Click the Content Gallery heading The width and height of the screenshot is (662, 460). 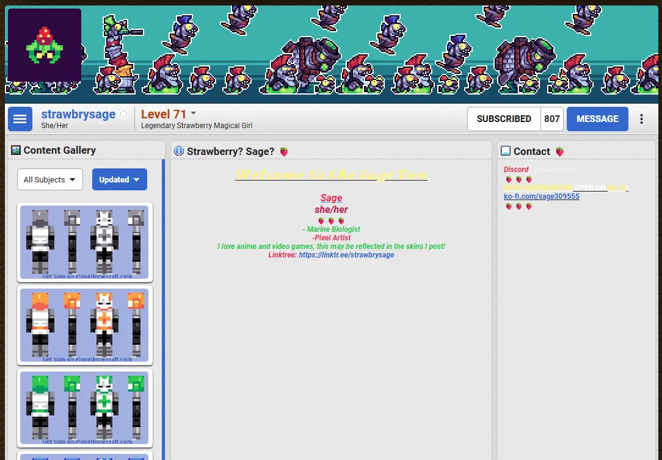coord(59,150)
